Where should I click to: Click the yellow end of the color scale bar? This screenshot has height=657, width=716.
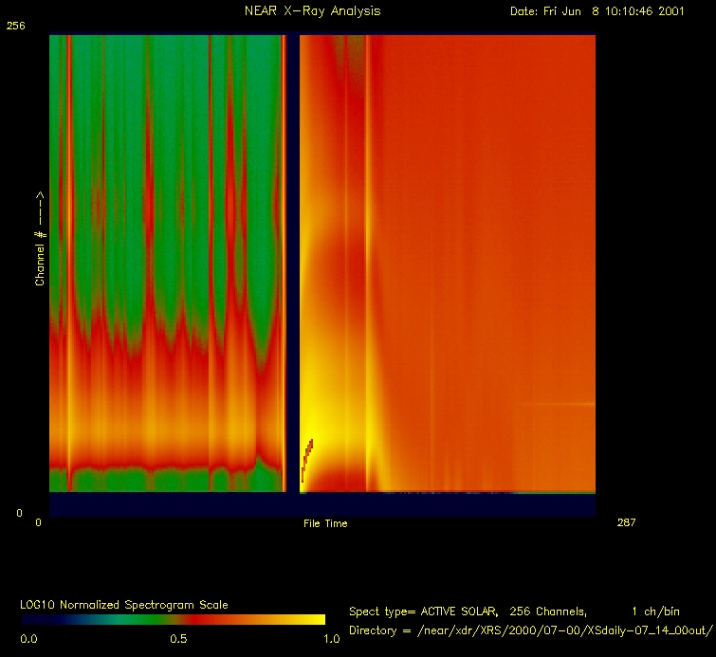pos(308,619)
